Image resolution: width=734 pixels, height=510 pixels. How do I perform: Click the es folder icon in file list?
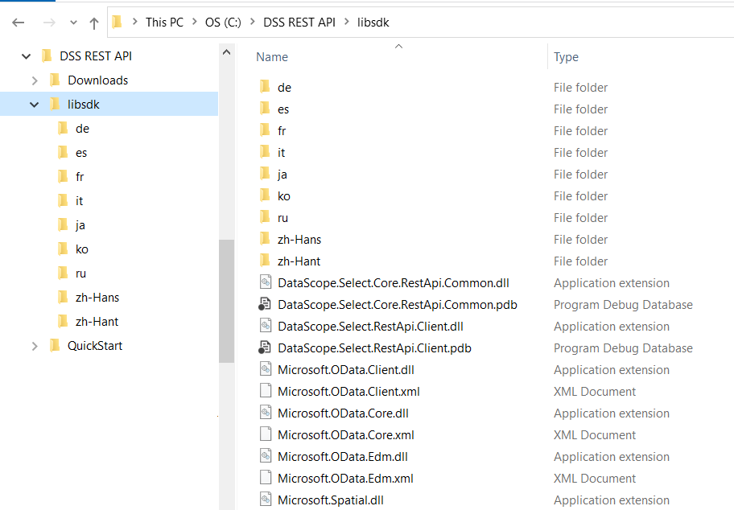pyautogui.click(x=265, y=109)
